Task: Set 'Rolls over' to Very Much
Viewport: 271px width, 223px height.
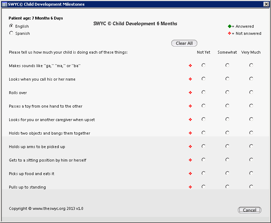Action: (251, 92)
